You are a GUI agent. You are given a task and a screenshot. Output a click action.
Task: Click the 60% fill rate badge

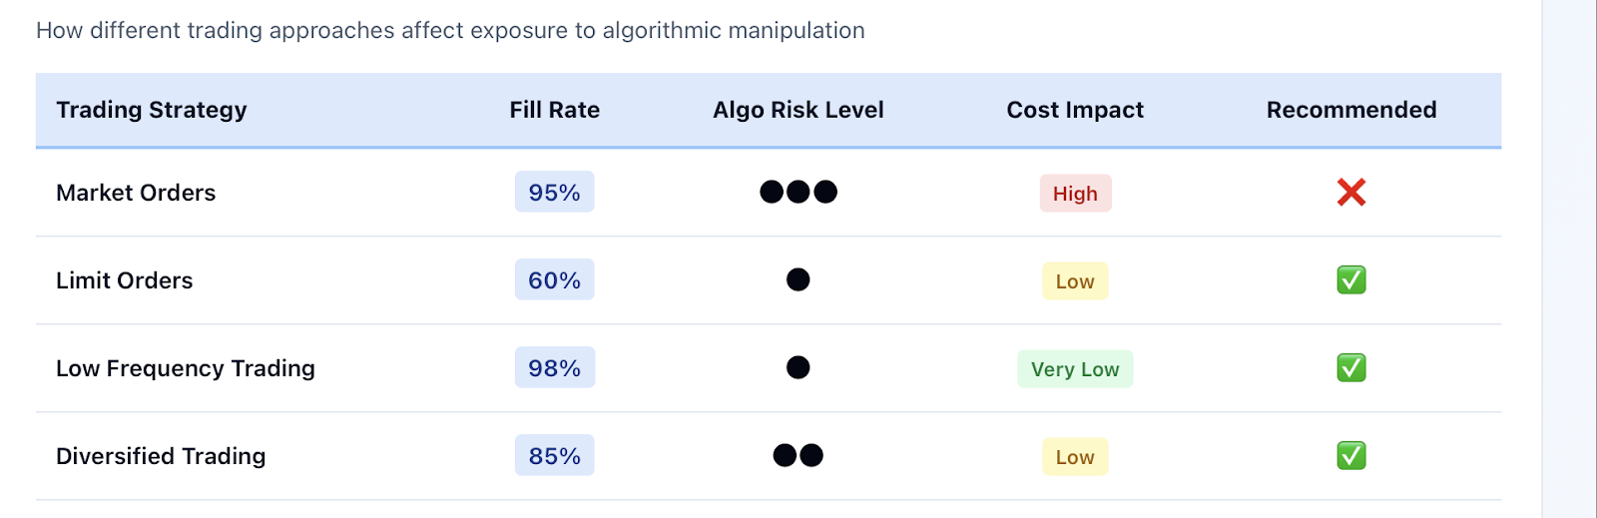pos(555,279)
